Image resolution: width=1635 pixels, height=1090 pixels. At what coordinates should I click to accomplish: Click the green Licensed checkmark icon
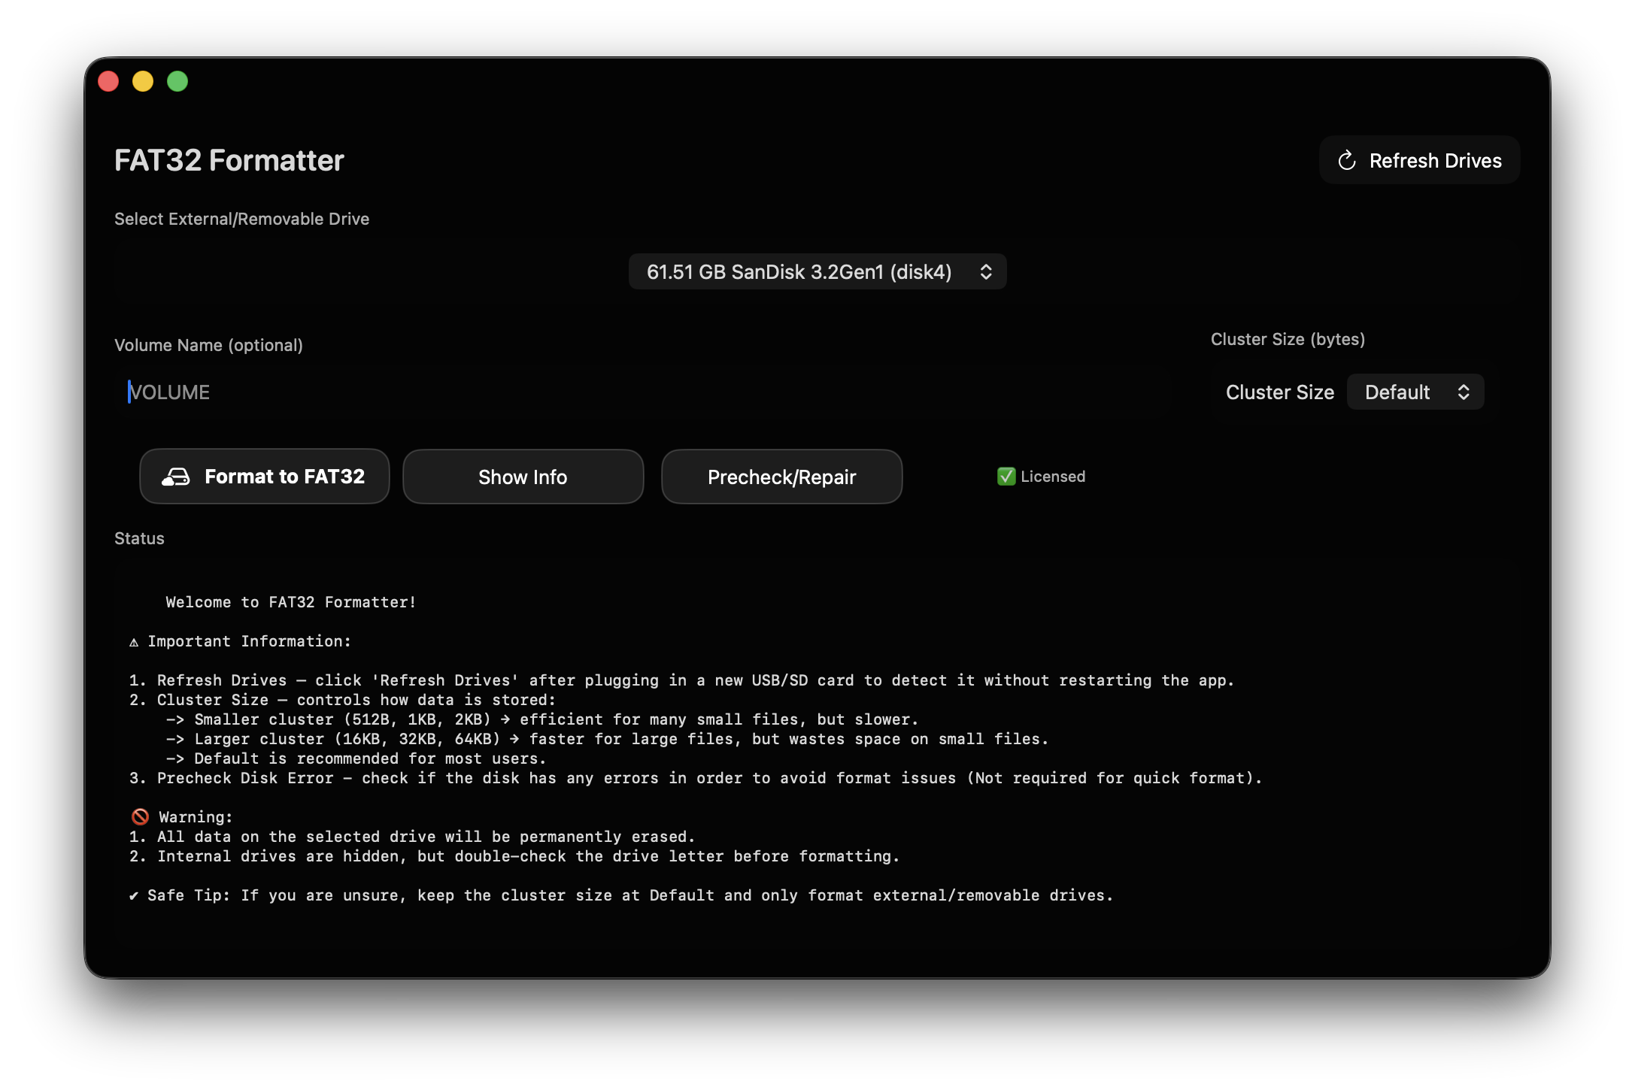(1006, 477)
